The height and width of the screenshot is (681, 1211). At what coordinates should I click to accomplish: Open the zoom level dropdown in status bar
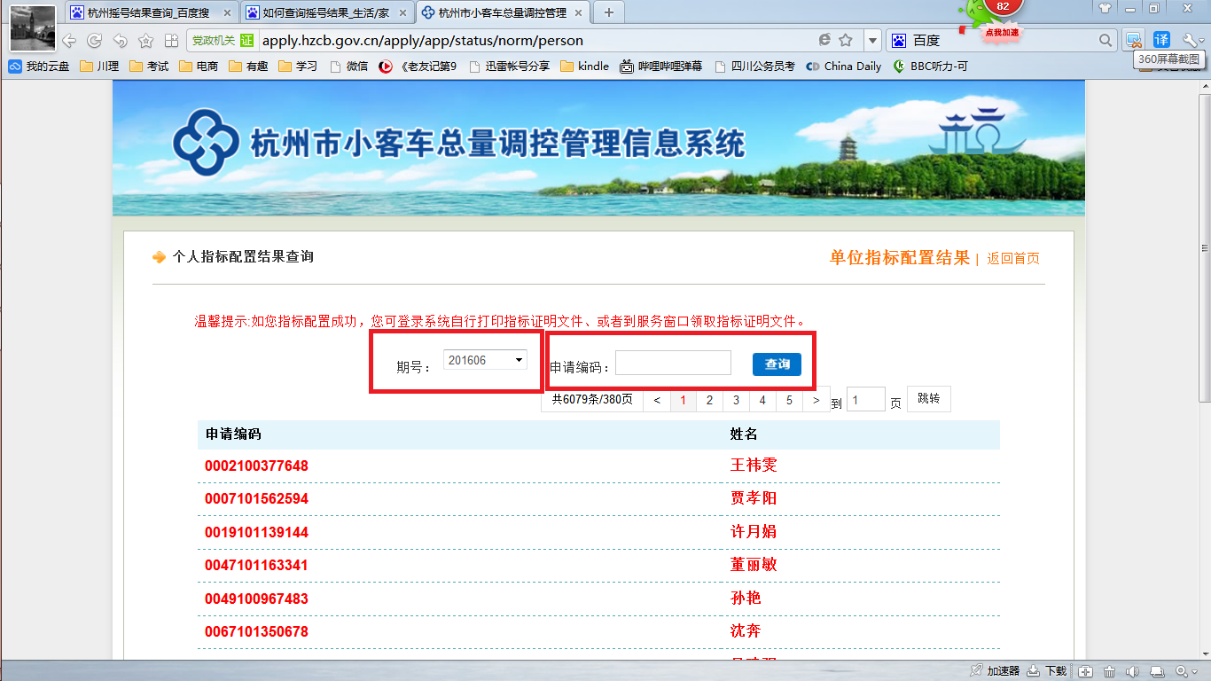1186,671
